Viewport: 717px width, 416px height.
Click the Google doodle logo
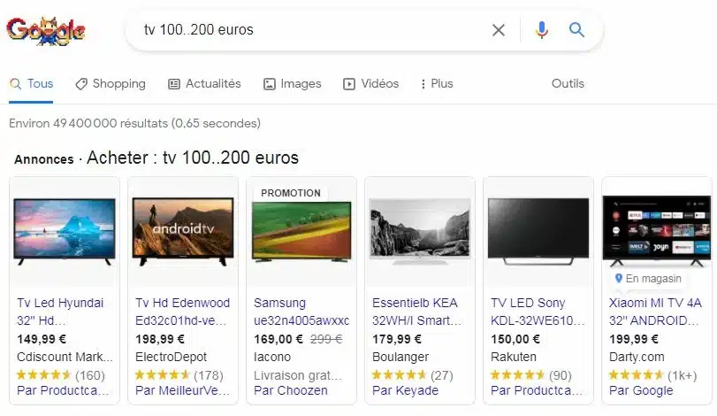tap(46, 31)
